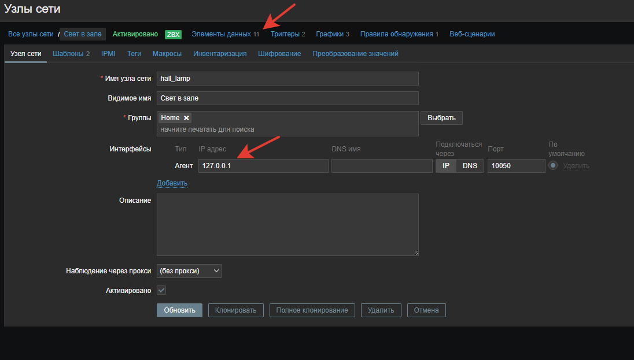Open the Triggers link
634x360 pixels.
click(x=287, y=34)
